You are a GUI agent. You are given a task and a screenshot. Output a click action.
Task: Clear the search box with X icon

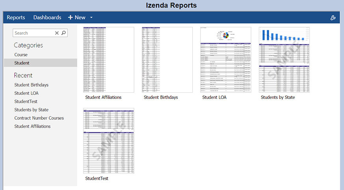pos(57,33)
